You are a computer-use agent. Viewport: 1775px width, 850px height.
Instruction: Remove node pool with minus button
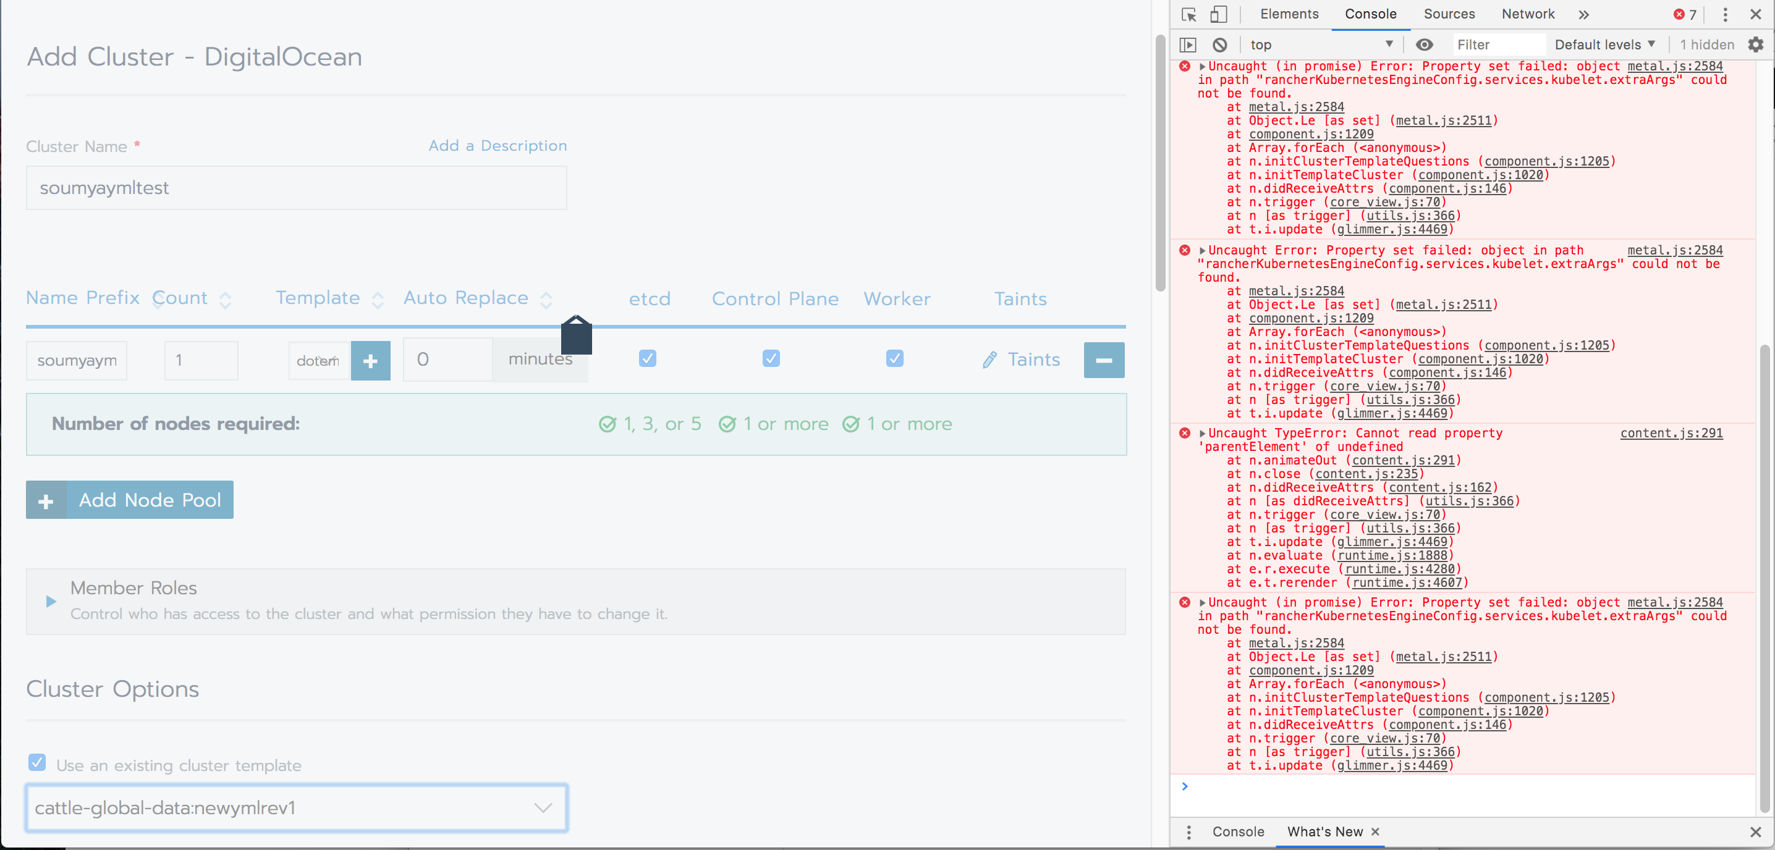[1103, 360]
